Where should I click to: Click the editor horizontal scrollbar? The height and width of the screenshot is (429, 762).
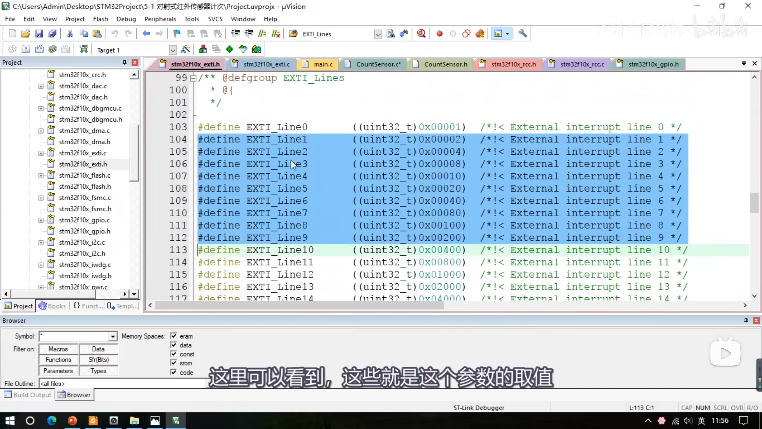tap(299, 305)
